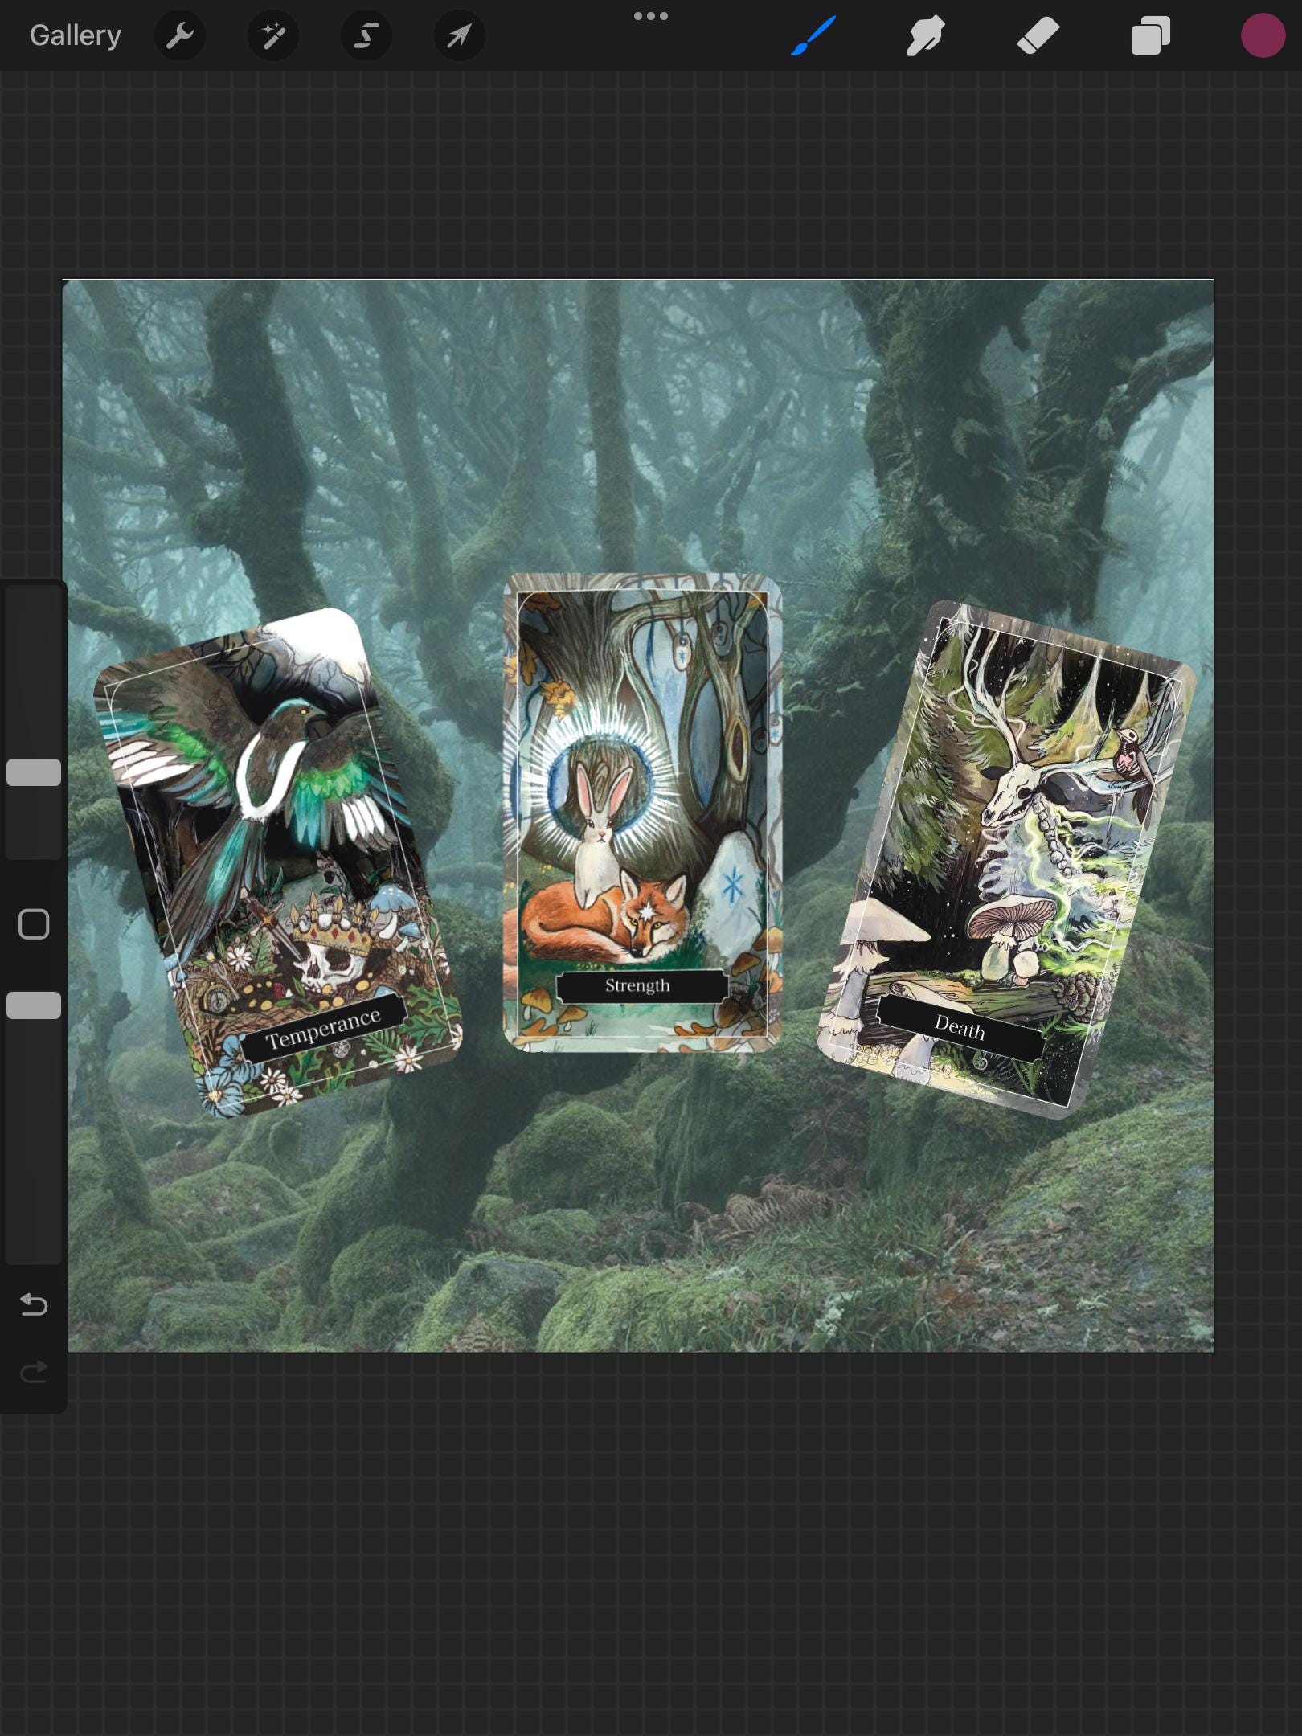The width and height of the screenshot is (1302, 1736).
Task: Redo the last undone action
Action: (x=34, y=1372)
